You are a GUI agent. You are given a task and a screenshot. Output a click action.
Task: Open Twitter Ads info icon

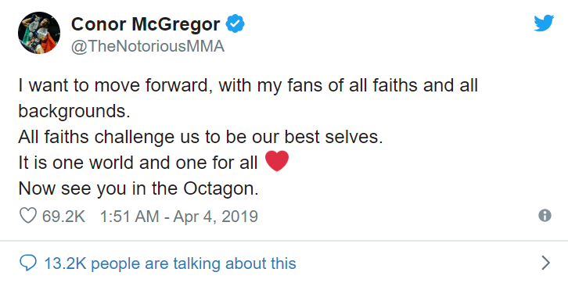(x=545, y=216)
